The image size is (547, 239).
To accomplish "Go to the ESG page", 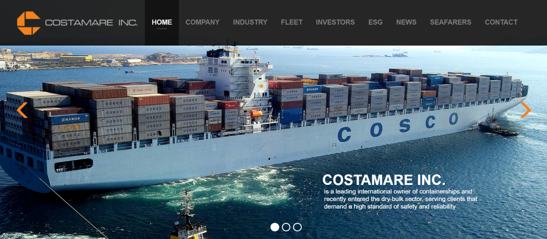I will tap(376, 23).
